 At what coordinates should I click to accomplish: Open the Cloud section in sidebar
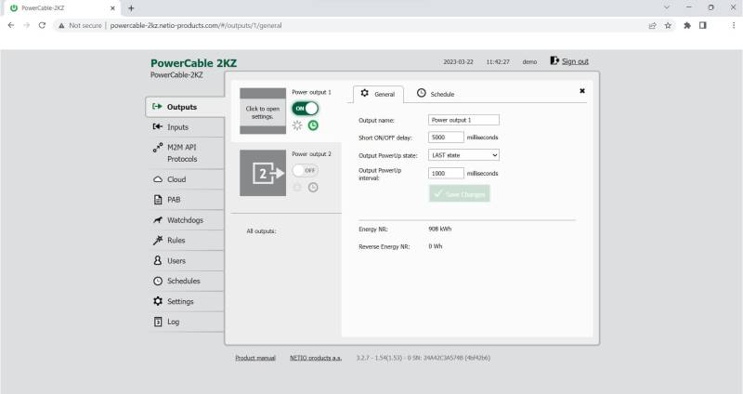pos(176,179)
